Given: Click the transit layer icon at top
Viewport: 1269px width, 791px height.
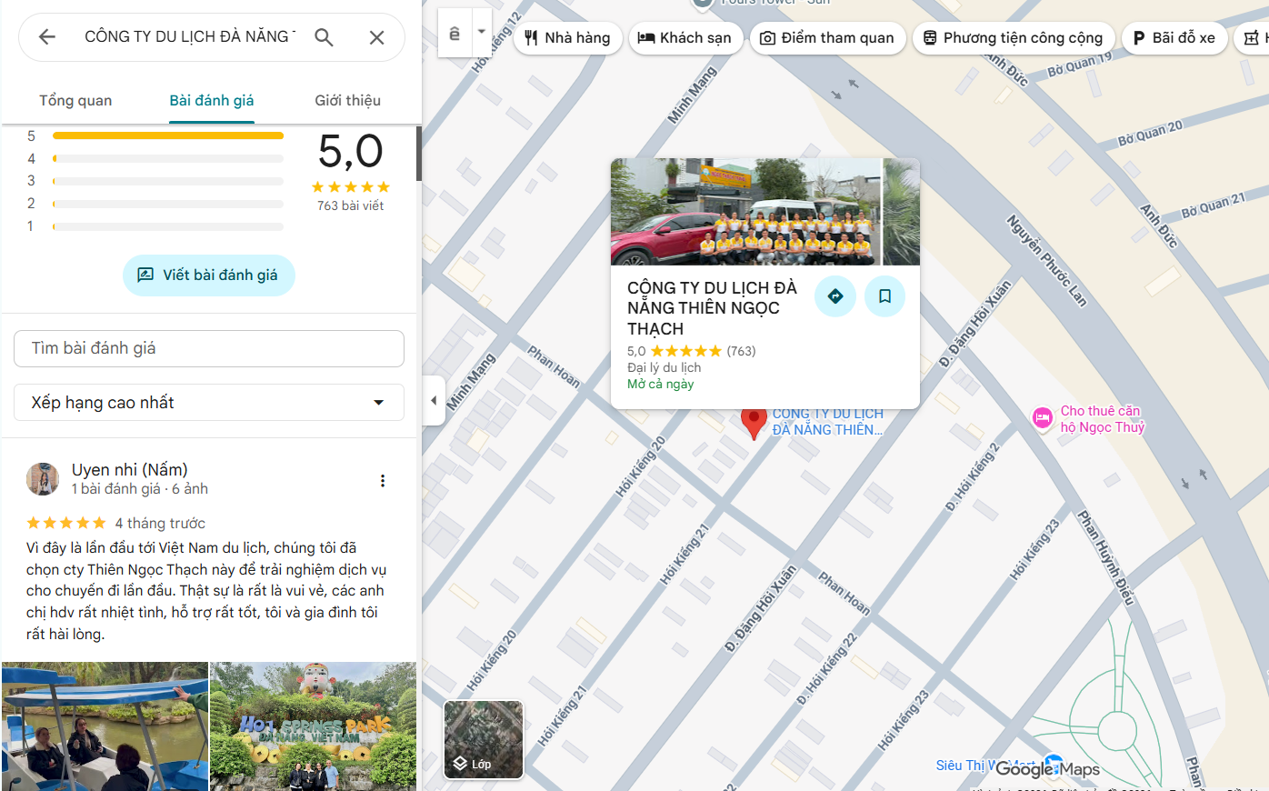Looking at the screenshot, I should tap(455, 34).
